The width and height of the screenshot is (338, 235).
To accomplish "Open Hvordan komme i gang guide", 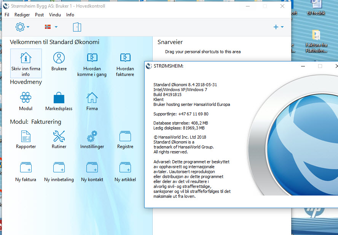I will pos(92,58).
